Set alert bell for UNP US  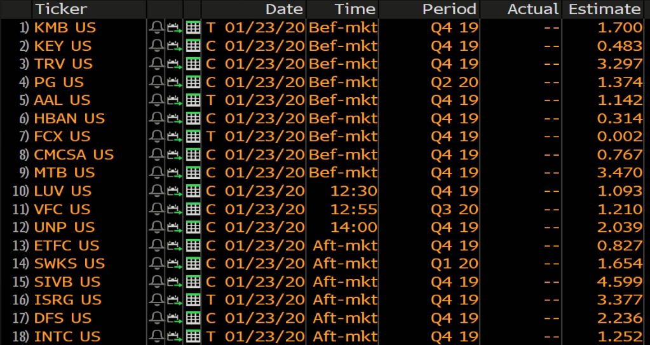click(x=157, y=227)
